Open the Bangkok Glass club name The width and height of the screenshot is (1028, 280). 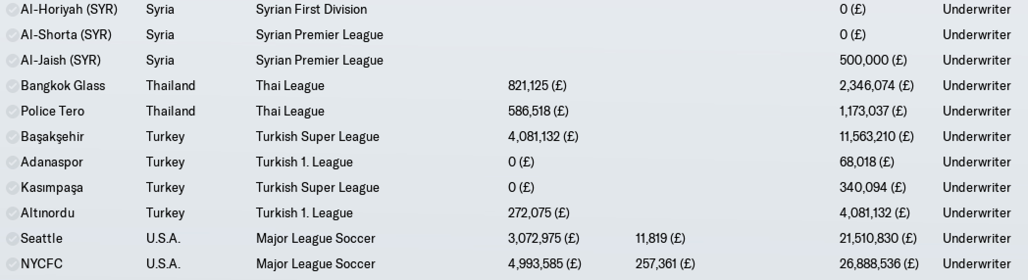[63, 86]
